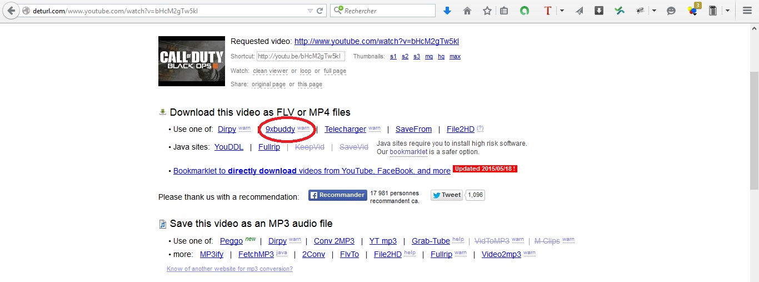The height and width of the screenshot is (282, 759).
Task: Click the red T toolbar extension icon
Action: click(x=548, y=11)
